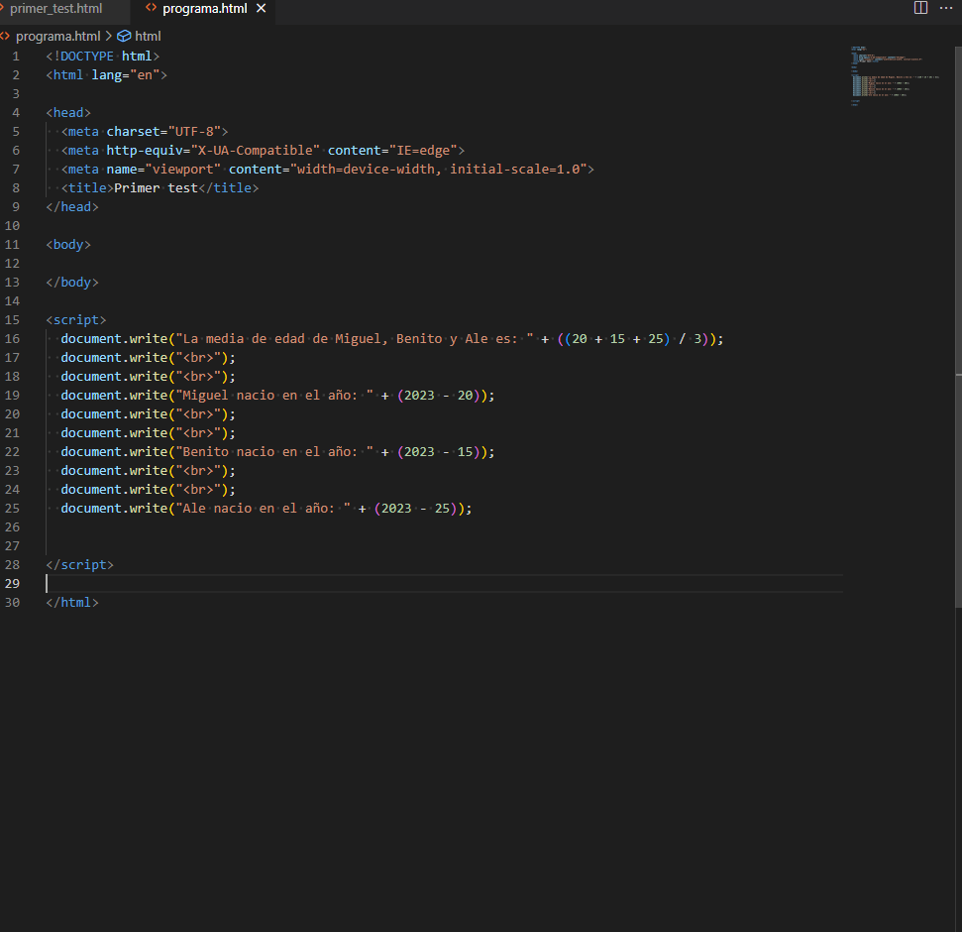Expand the programa.html breadcrumb item
Image resolution: width=962 pixels, height=932 pixels.
click(57, 36)
